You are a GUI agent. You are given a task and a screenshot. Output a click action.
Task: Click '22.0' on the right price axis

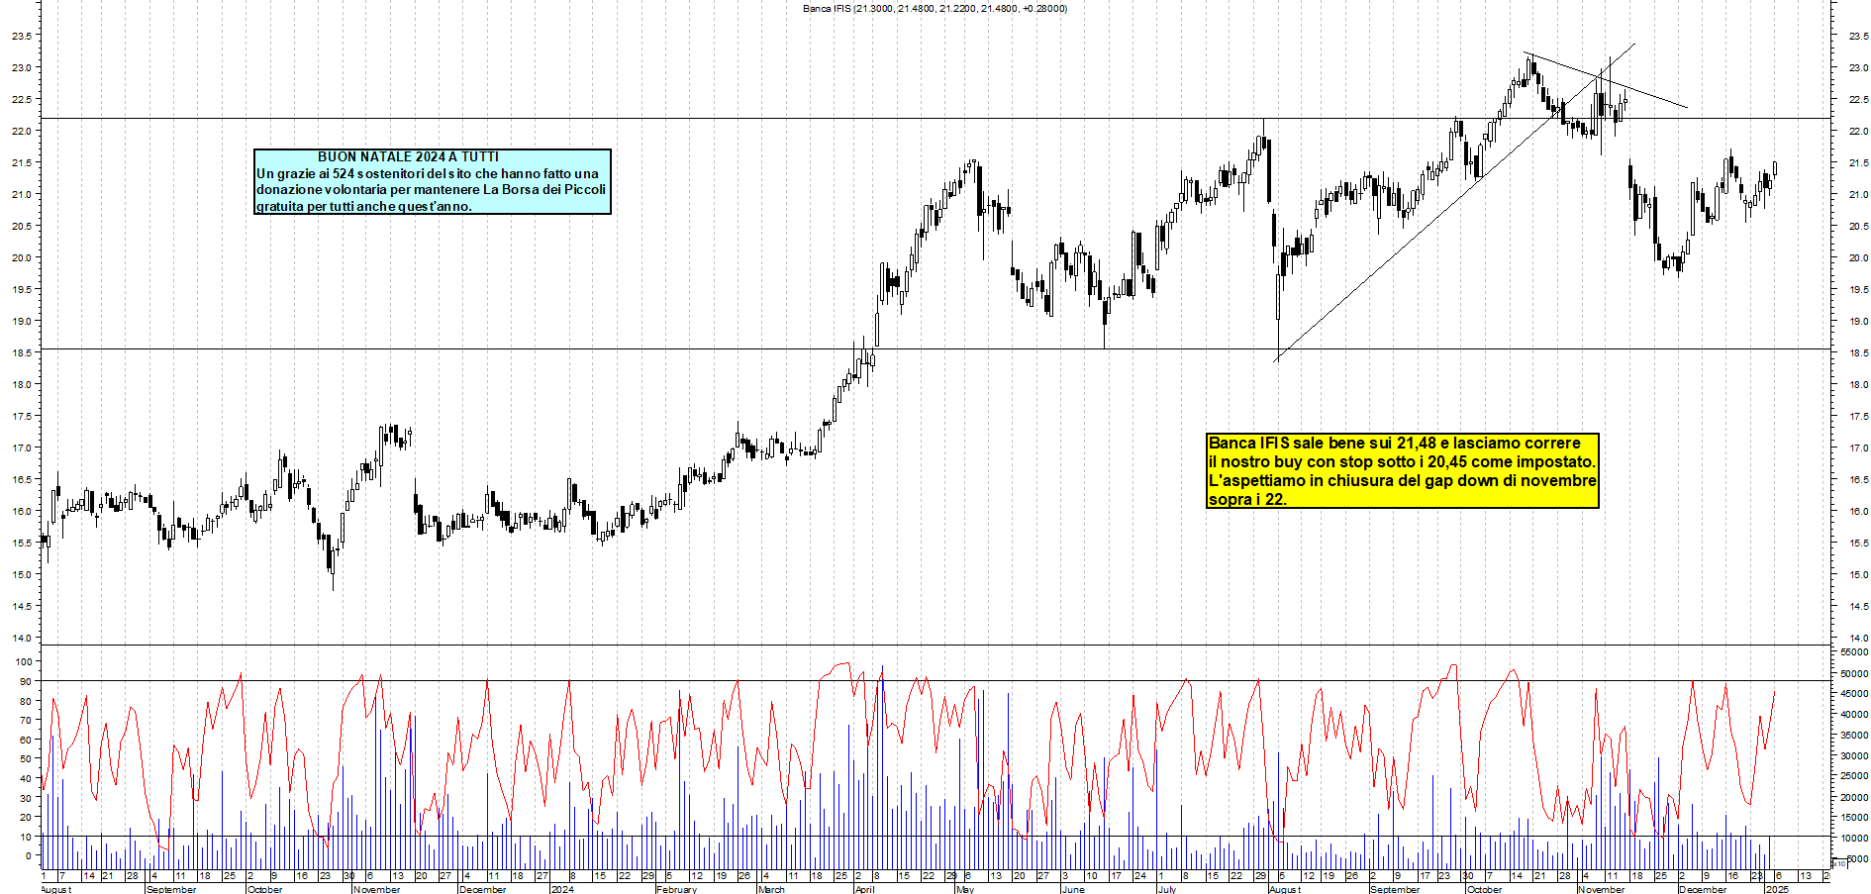1858,131
